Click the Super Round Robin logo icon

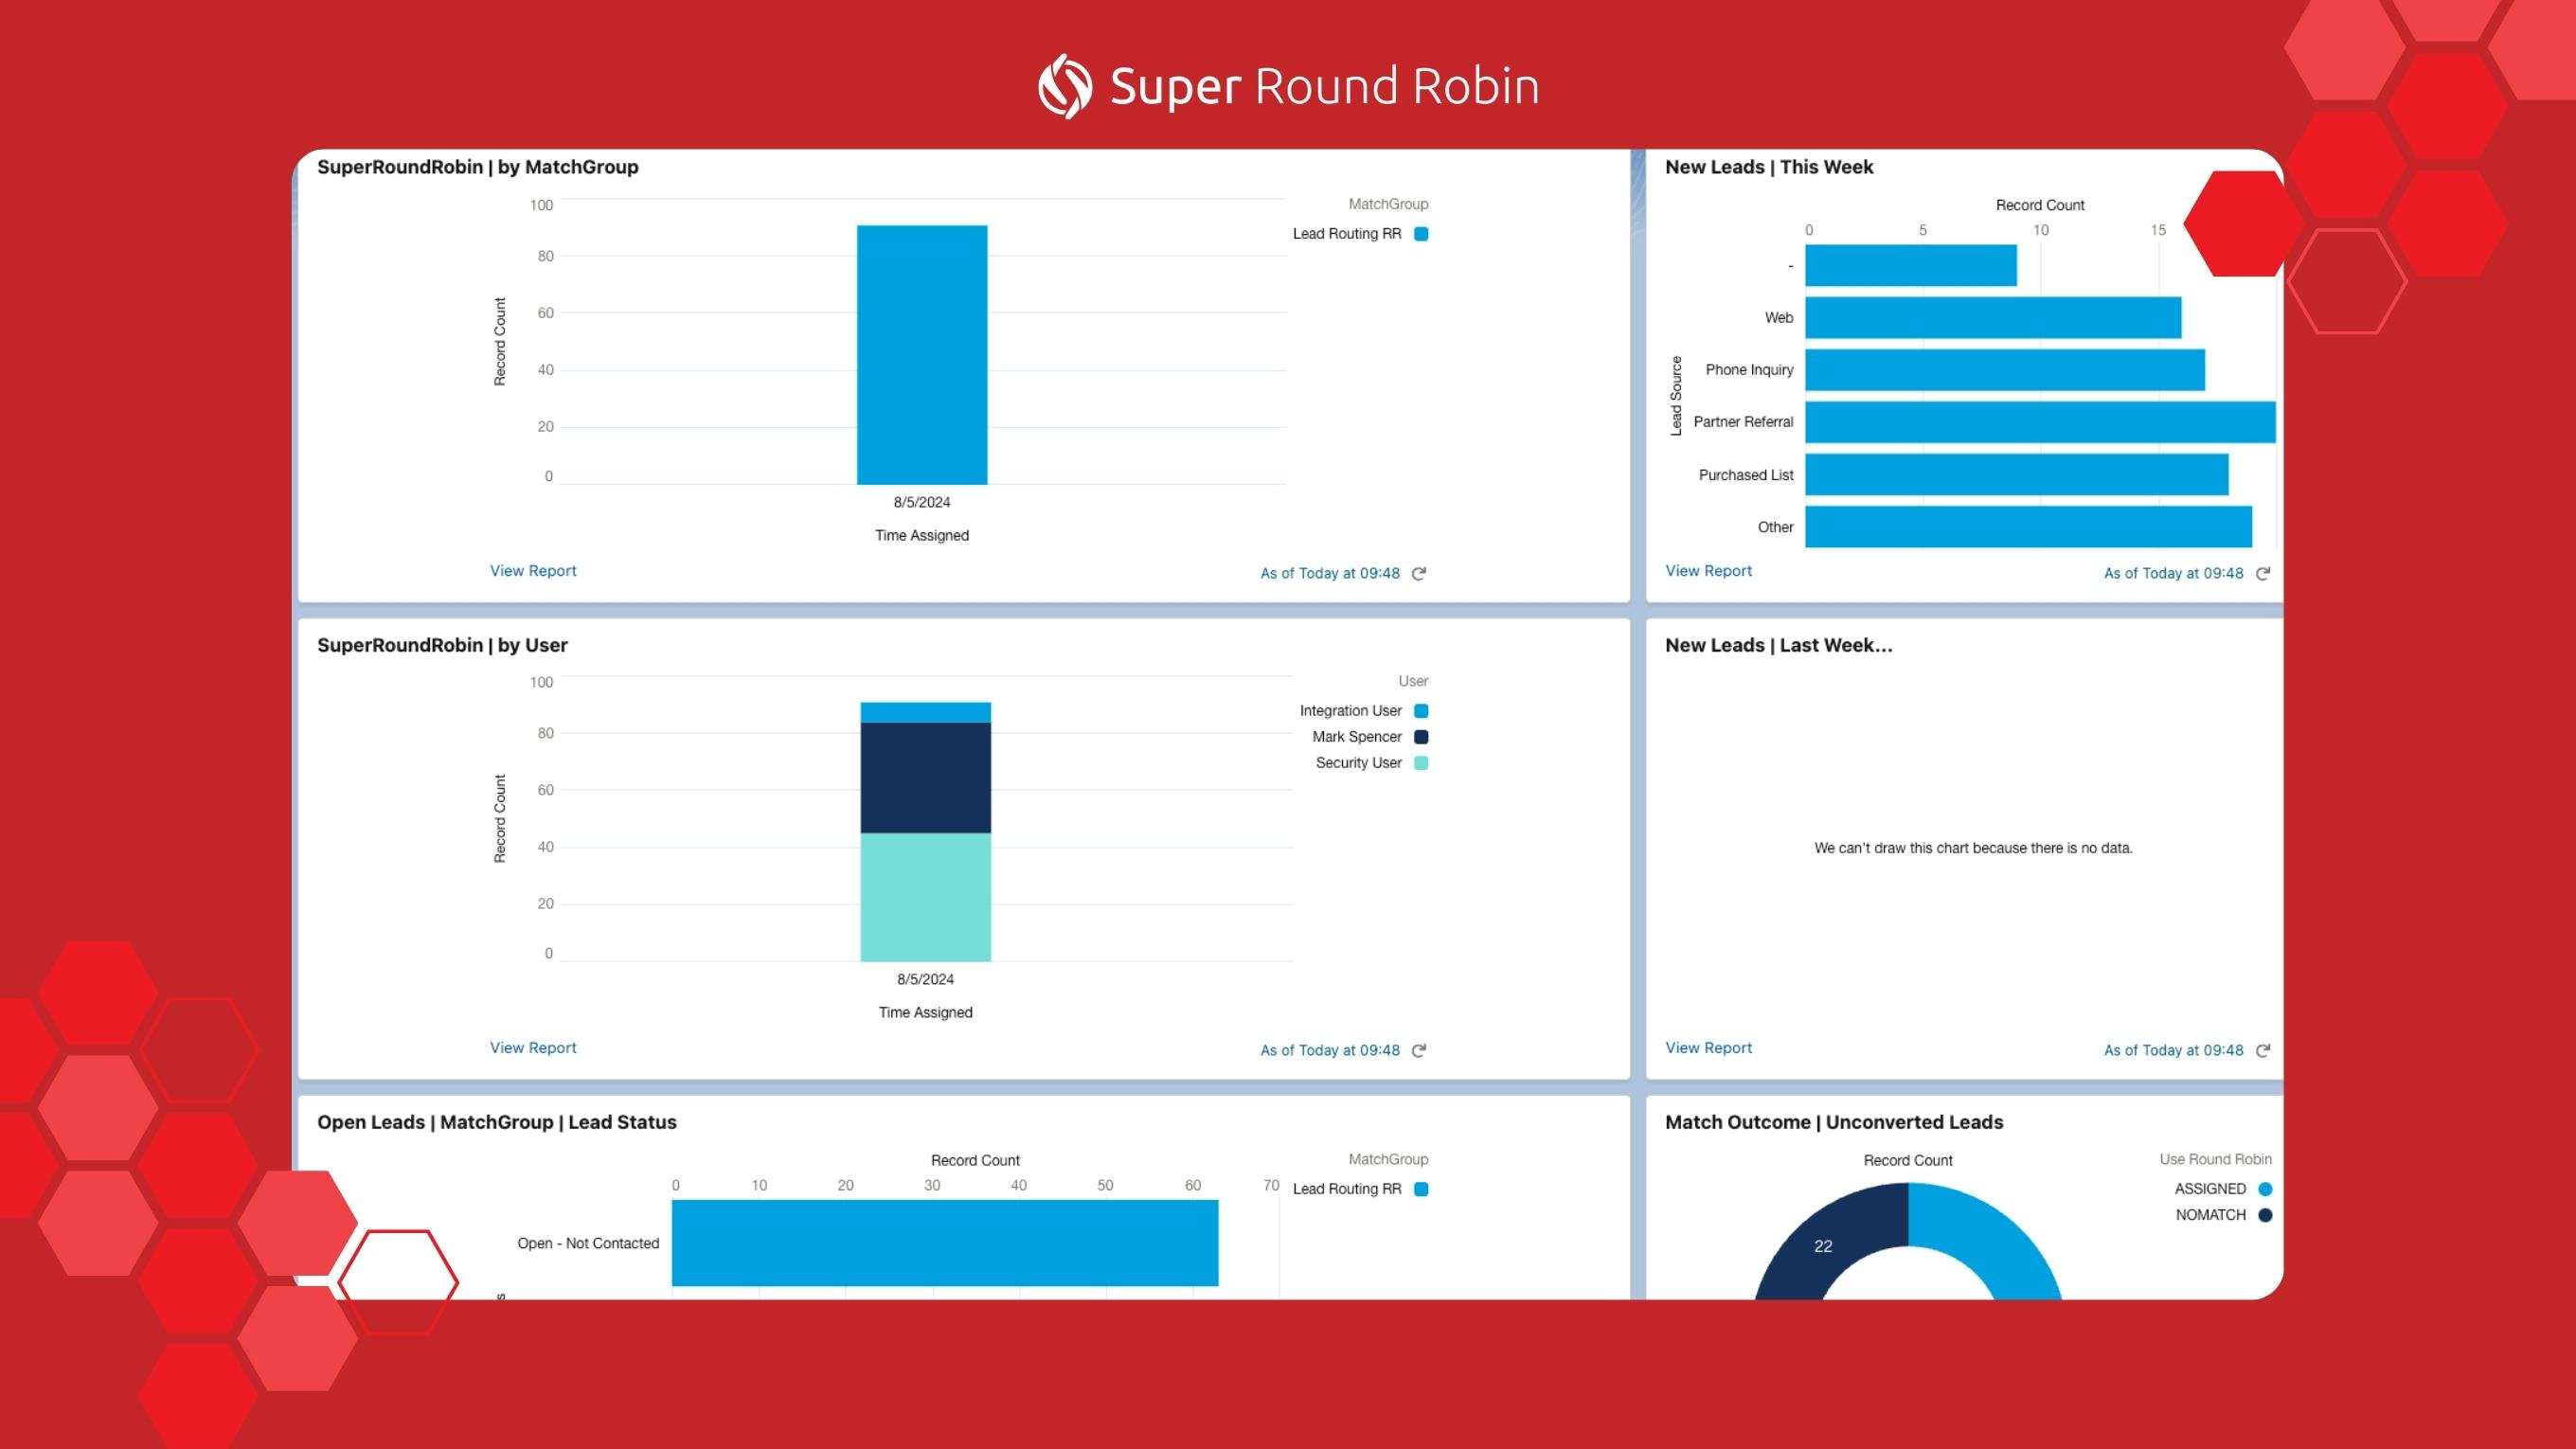tap(1064, 86)
